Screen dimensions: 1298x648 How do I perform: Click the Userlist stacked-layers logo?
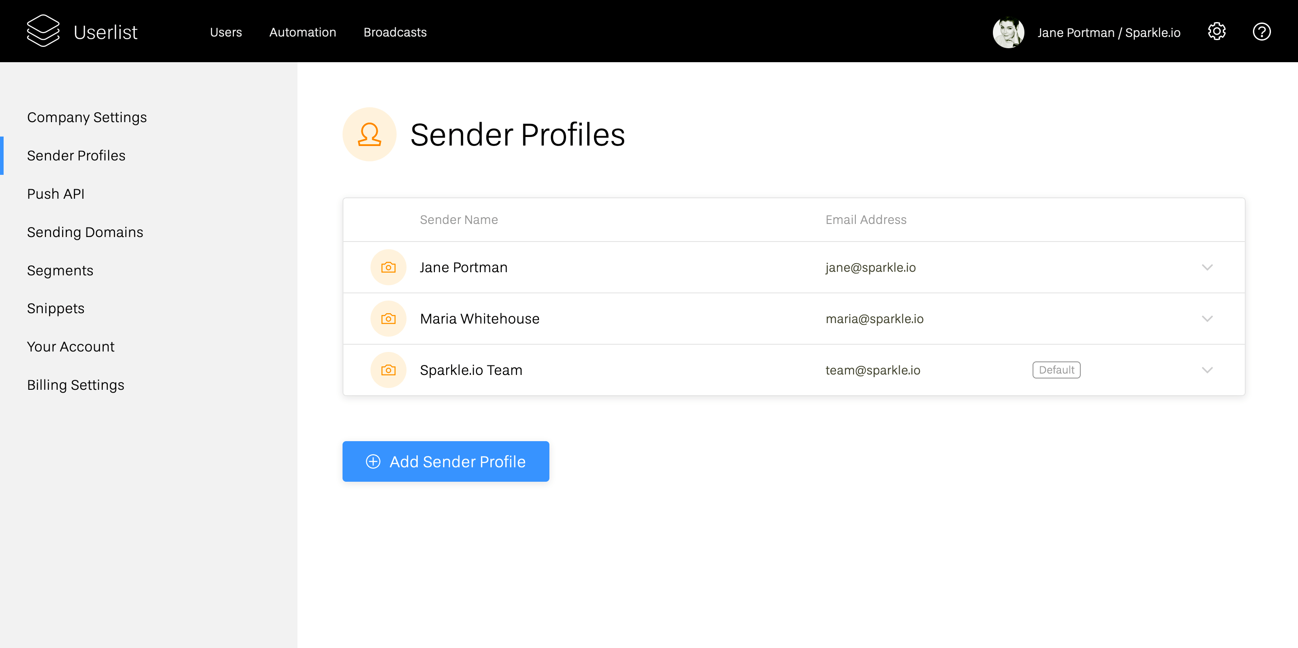point(43,31)
